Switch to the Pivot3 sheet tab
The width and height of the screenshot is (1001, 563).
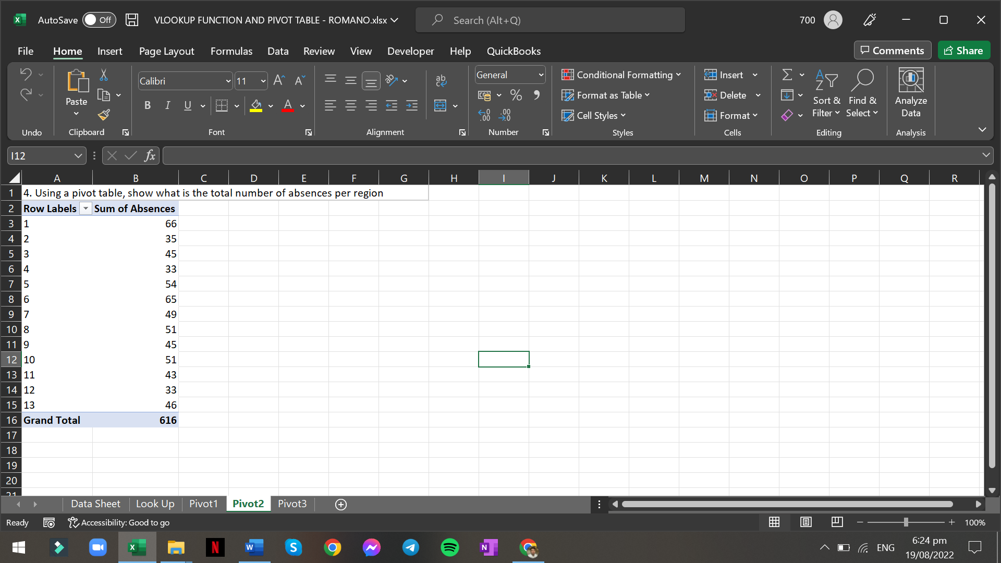pos(292,504)
